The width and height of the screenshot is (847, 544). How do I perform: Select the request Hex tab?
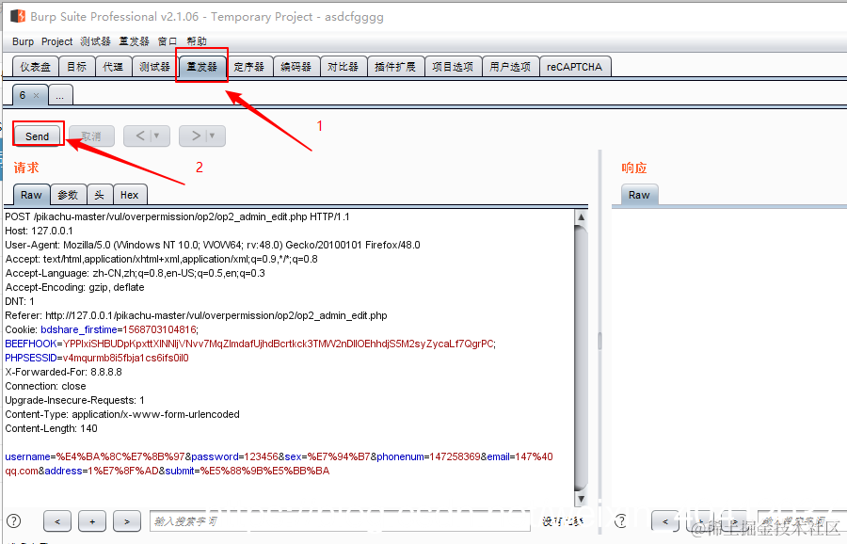pos(130,195)
